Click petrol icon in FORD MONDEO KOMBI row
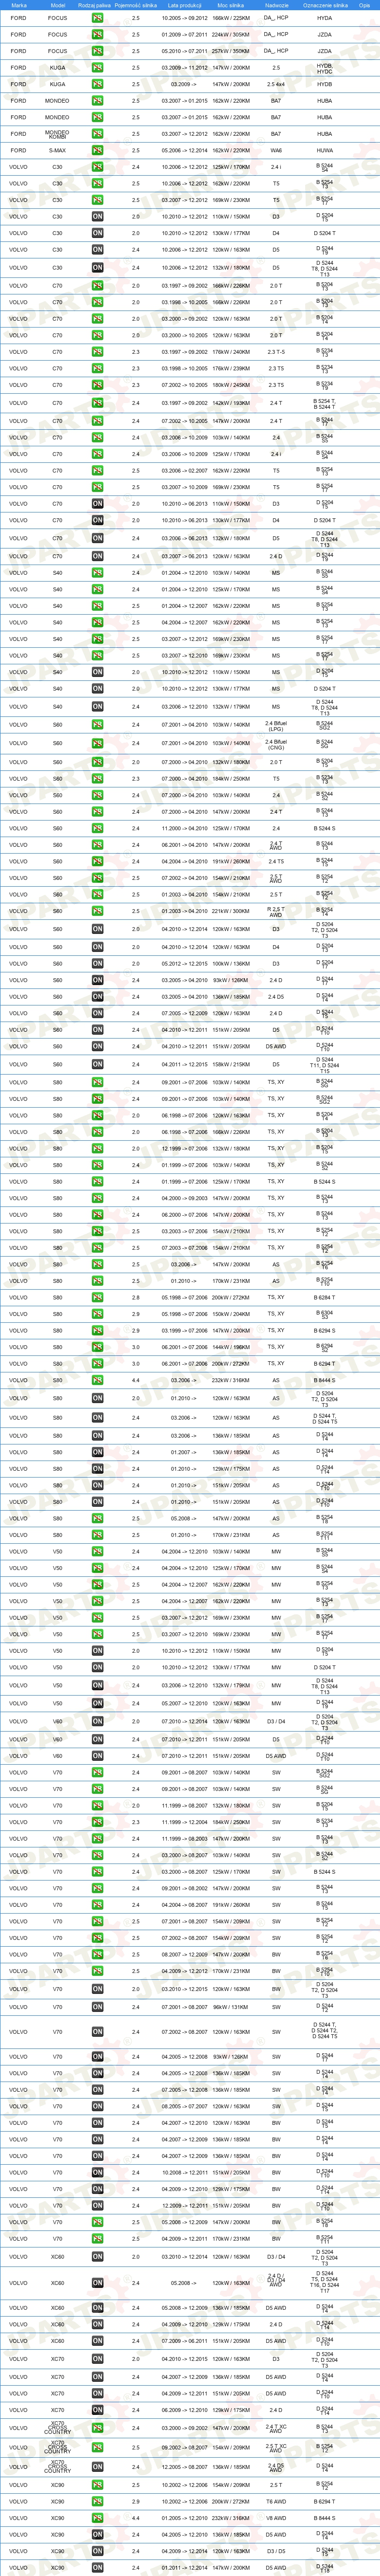Image resolution: width=380 pixels, height=2576 pixels. tap(97, 133)
